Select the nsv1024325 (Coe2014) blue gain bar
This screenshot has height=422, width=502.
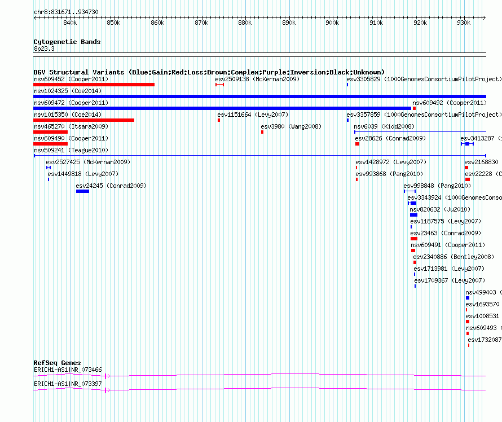(259, 96)
